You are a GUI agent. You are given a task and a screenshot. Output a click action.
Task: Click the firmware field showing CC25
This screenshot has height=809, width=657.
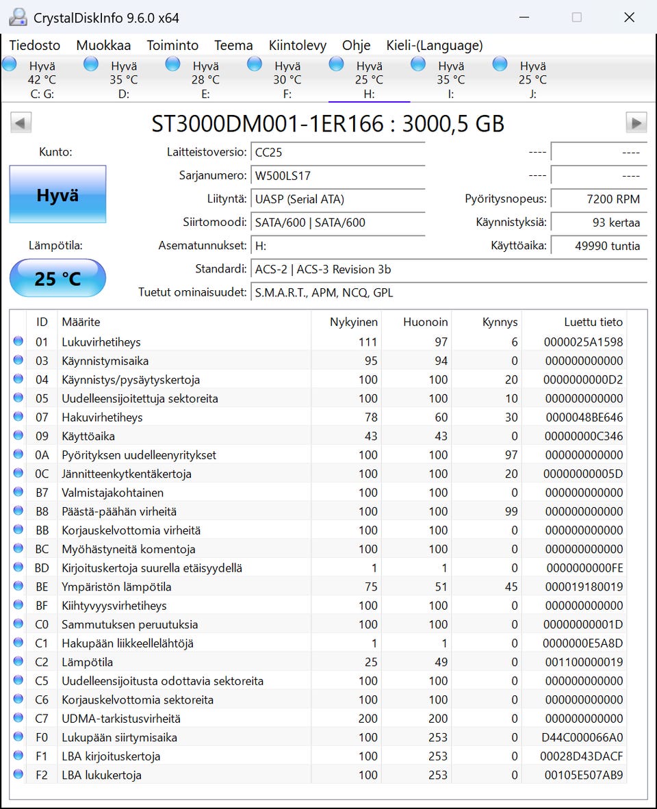pos(338,152)
